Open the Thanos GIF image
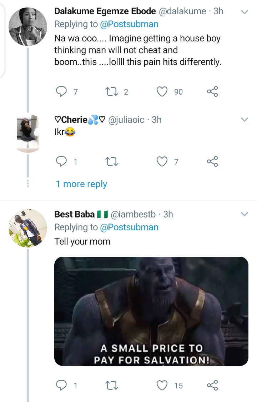This screenshot has width=257, height=402. coord(151,311)
